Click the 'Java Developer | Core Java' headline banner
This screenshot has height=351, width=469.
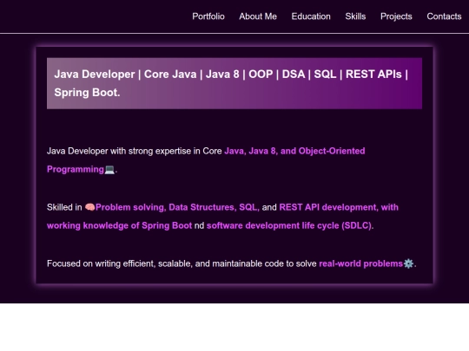tap(234, 83)
